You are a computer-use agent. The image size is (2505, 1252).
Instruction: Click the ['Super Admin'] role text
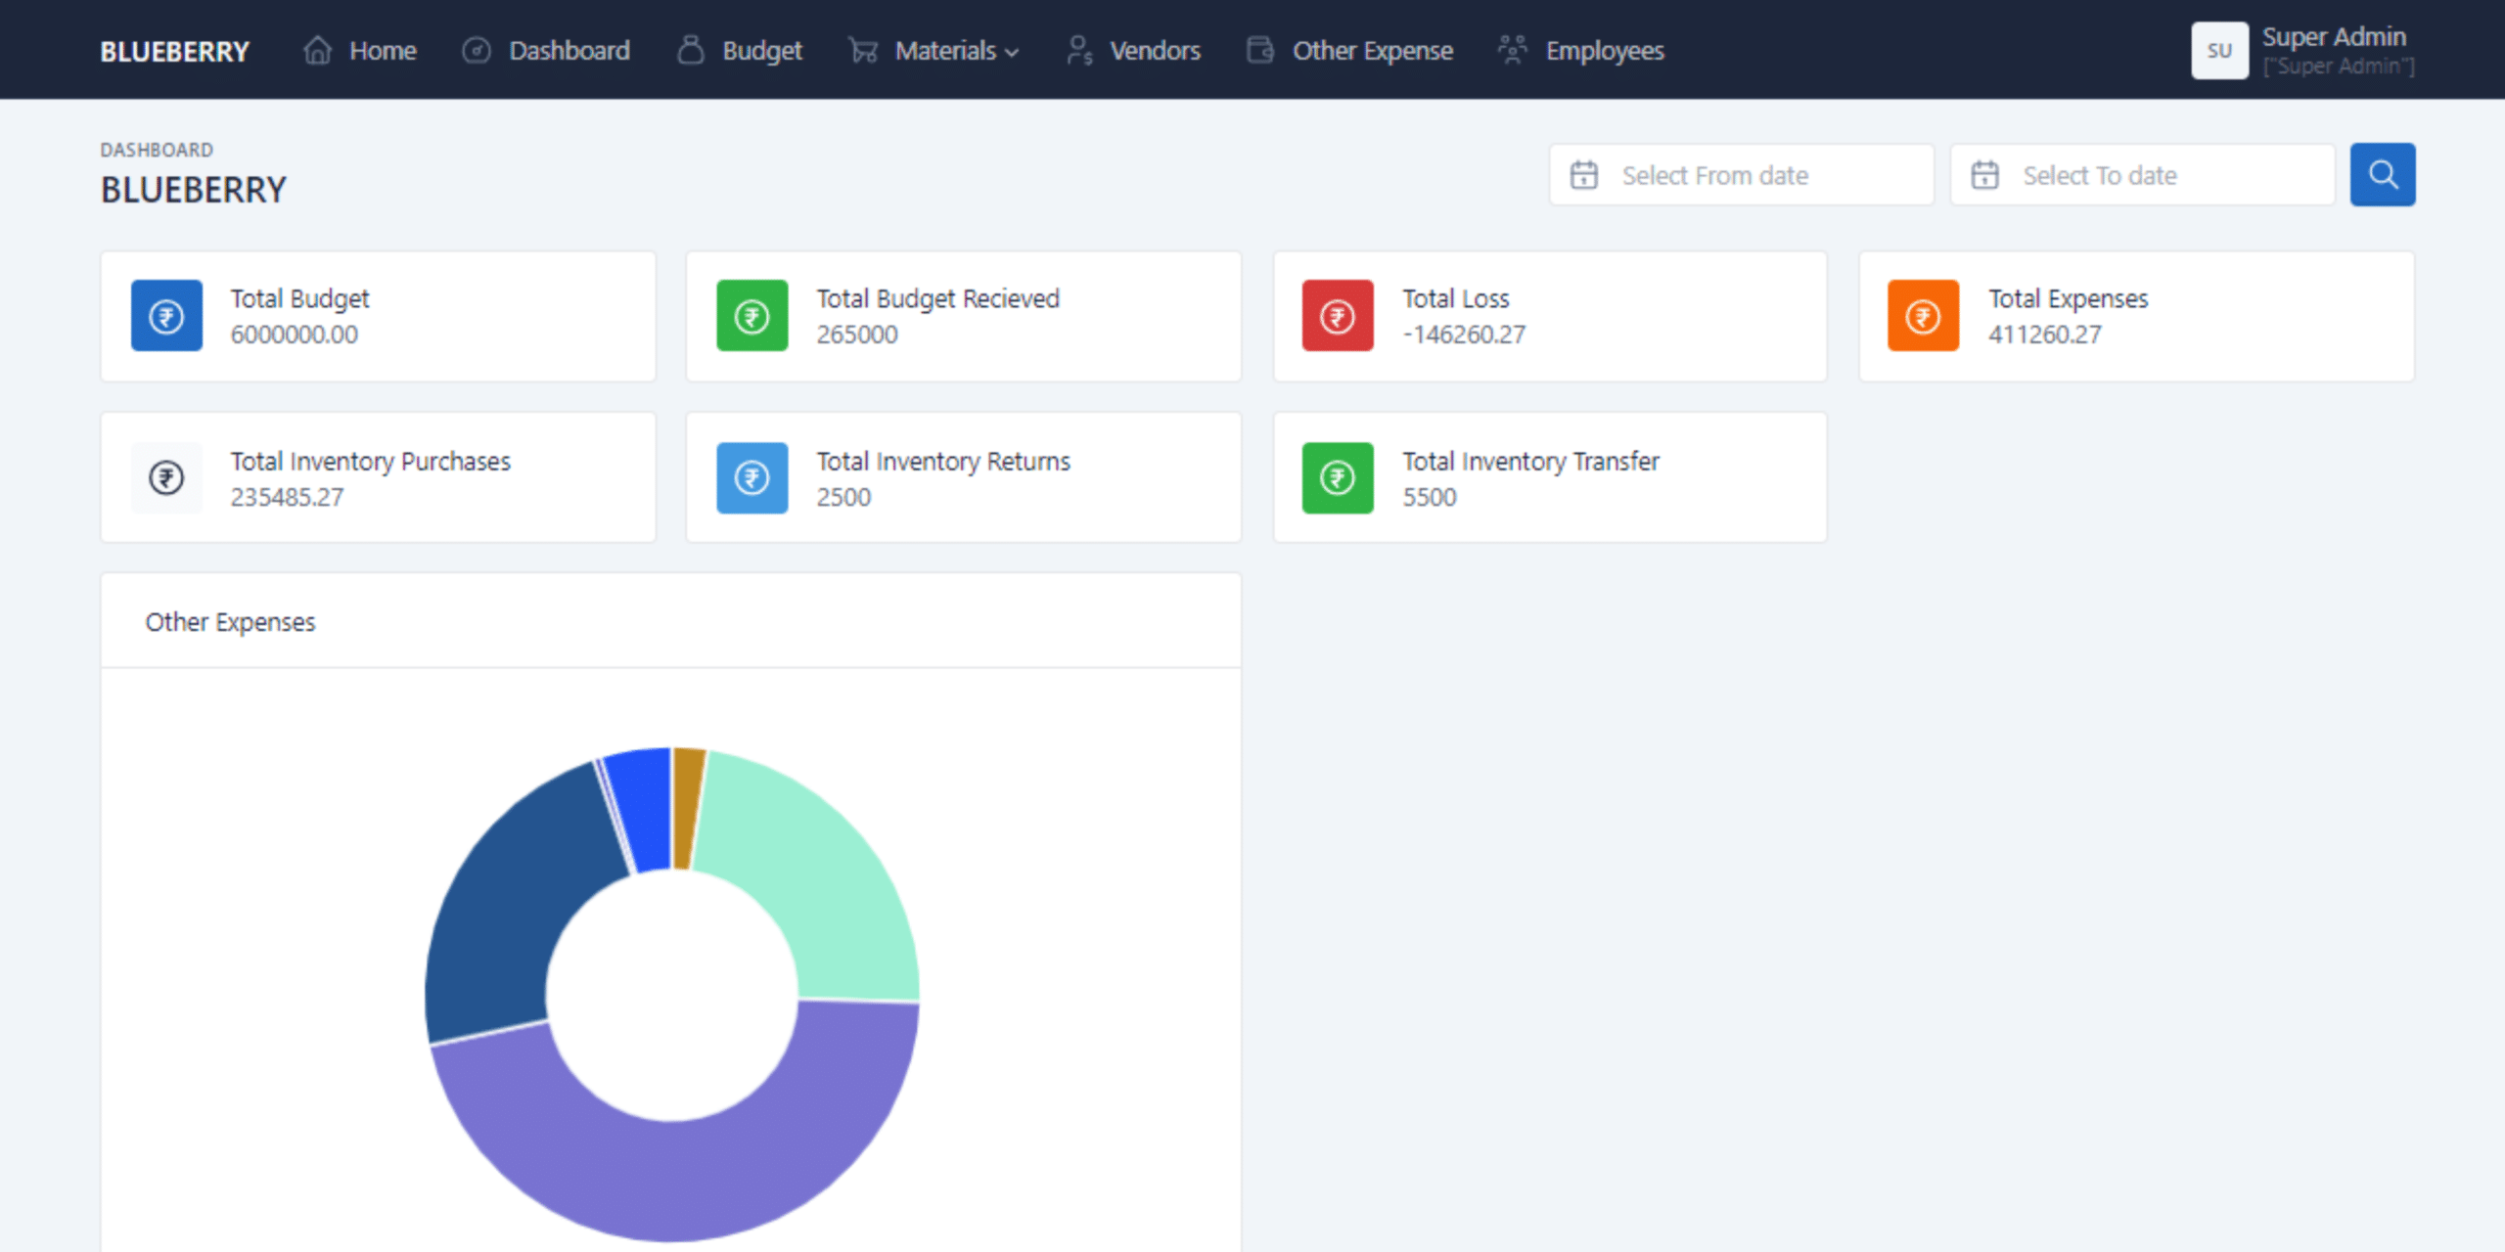click(2339, 67)
